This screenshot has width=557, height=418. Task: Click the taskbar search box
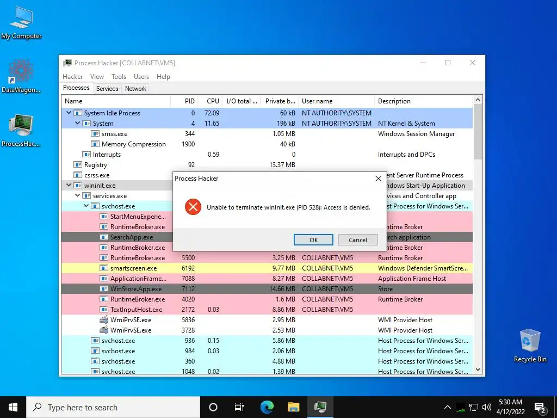pyautogui.click(x=113, y=407)
